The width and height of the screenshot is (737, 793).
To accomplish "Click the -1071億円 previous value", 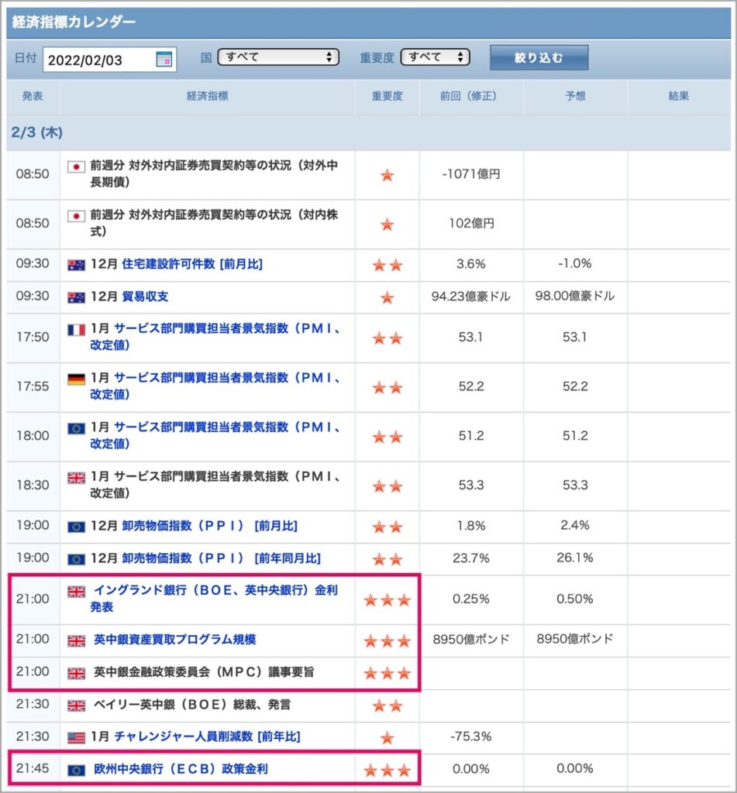I will coord(470,174).
